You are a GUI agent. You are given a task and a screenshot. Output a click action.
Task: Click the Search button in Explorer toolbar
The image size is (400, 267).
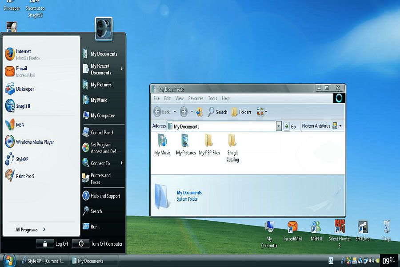pos(218,112)
